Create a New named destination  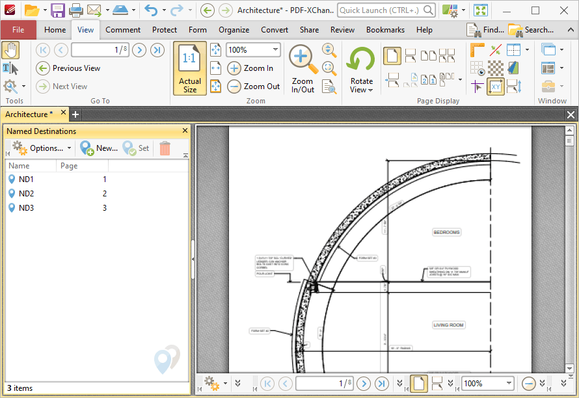(99, 148)
